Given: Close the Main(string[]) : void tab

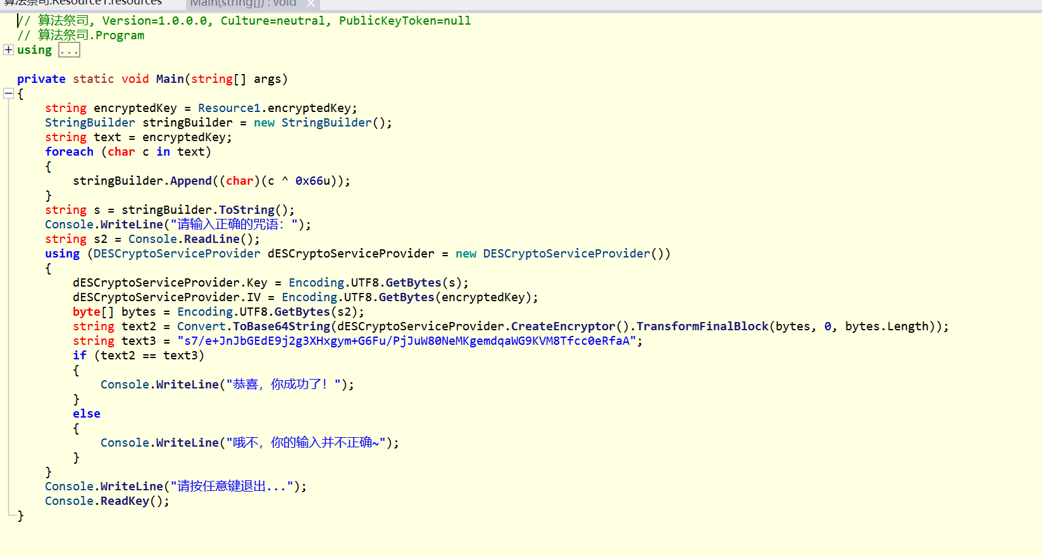Looking at the screenshot, I should click(311, 3).
